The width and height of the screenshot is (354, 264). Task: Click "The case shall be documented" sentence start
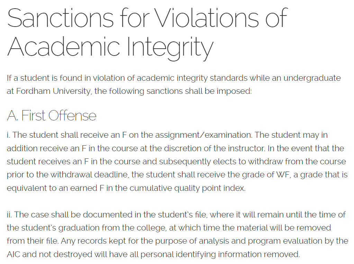pyautogui.click(x=65, y=215)
